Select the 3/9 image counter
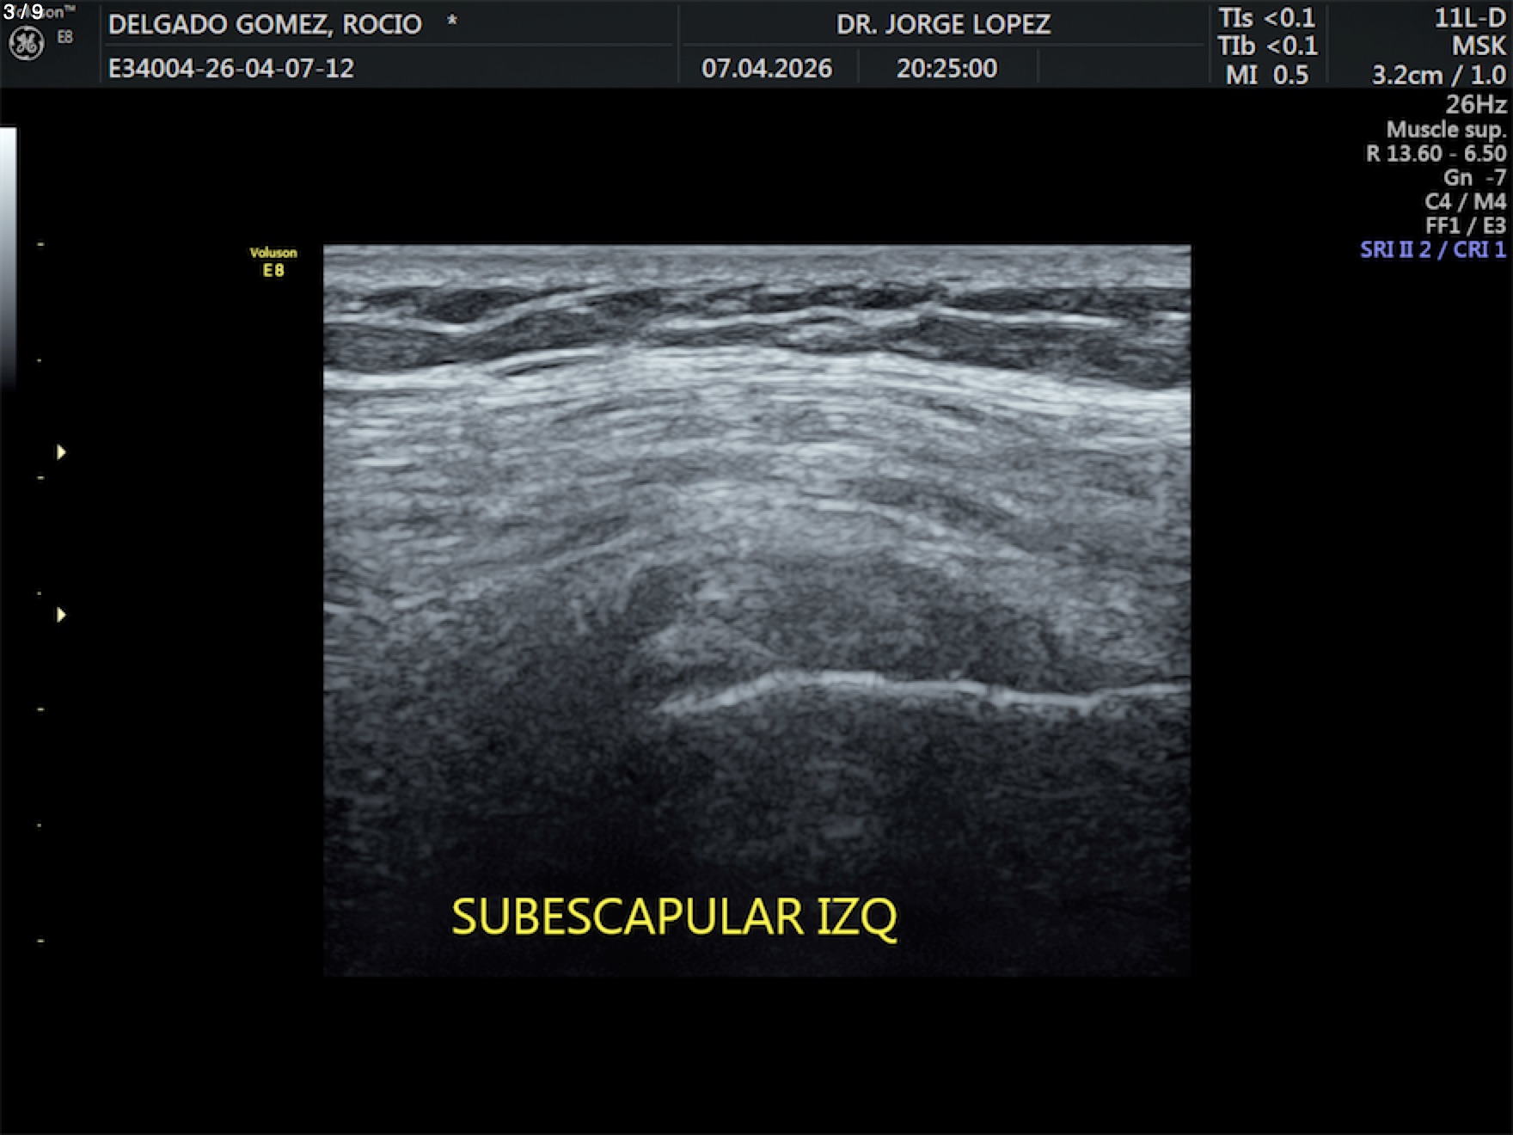This screenshot has height=1135, width=1513. pos(23,12)
